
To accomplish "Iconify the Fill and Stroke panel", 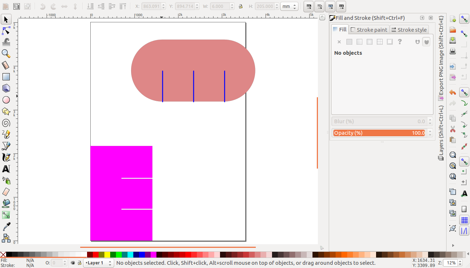I will tap(422, 18).
